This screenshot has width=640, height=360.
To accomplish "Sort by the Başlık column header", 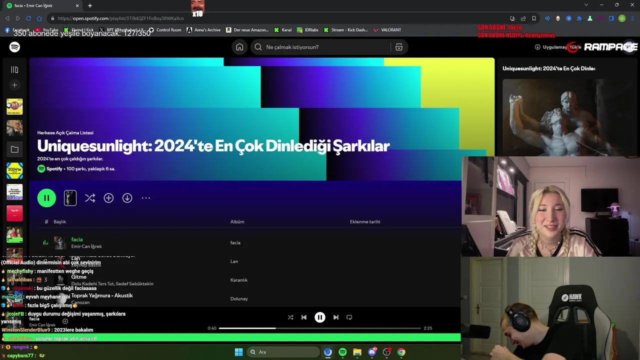I will [x=60, y=222].
